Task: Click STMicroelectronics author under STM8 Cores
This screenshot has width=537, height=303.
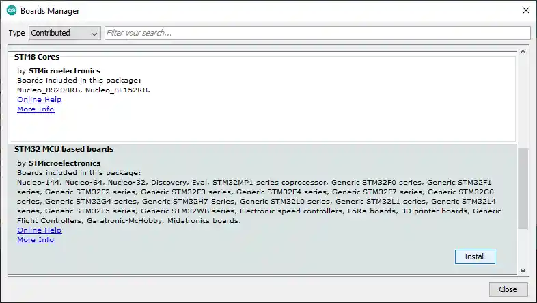Action: pyautogui.click(x=64, y=71)
